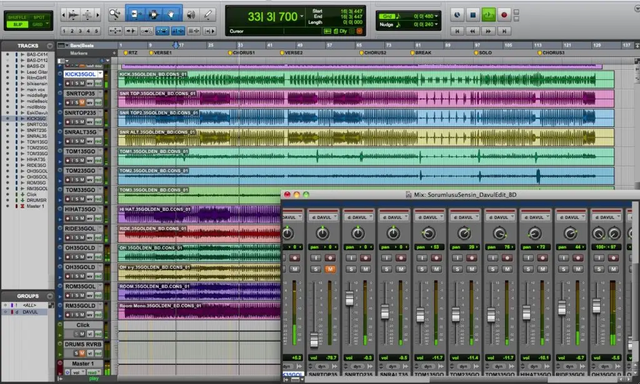Viewport: 640px width, 384px height.
Task: Click zoom preset button 3
Action: tap(80, 31)
